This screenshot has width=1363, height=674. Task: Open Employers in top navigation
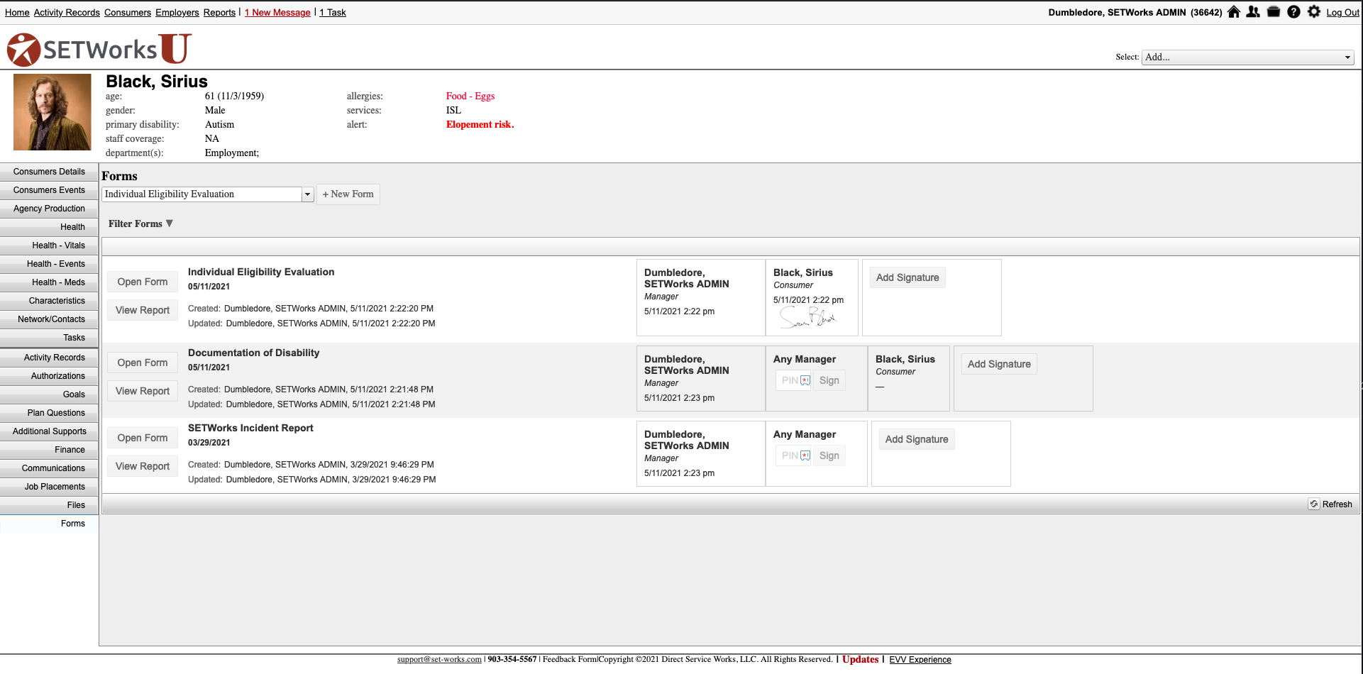click(177, 13)
